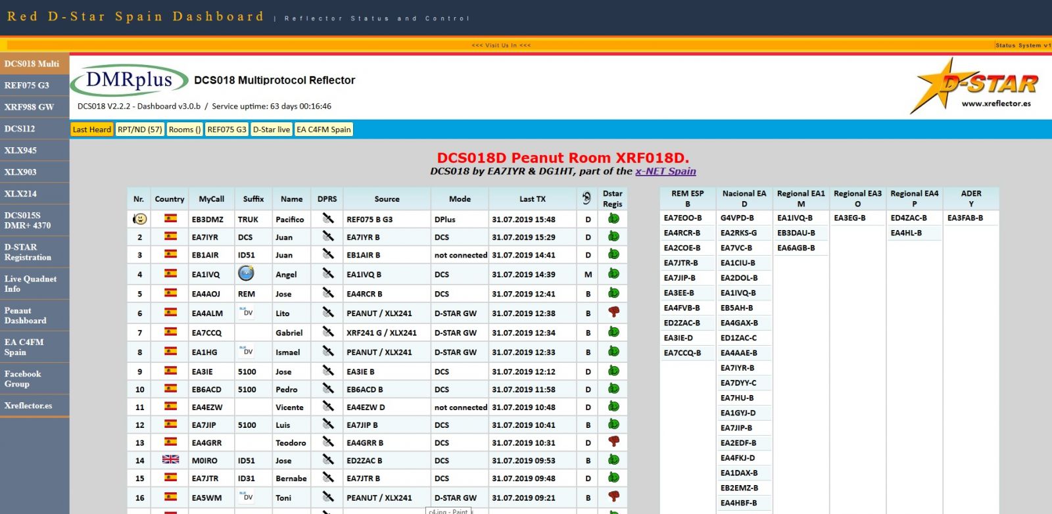The width and height of the screenshot is (1052, 514).
Task: Click Status System text in top bar
Action: coord(1023,45)
